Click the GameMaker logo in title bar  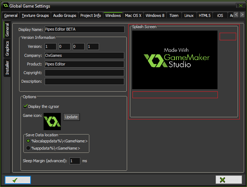(6, 6)
